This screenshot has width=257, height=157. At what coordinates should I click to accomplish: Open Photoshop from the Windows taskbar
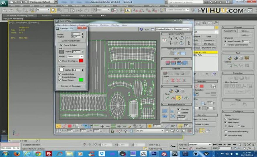click(x=154, y=154)
